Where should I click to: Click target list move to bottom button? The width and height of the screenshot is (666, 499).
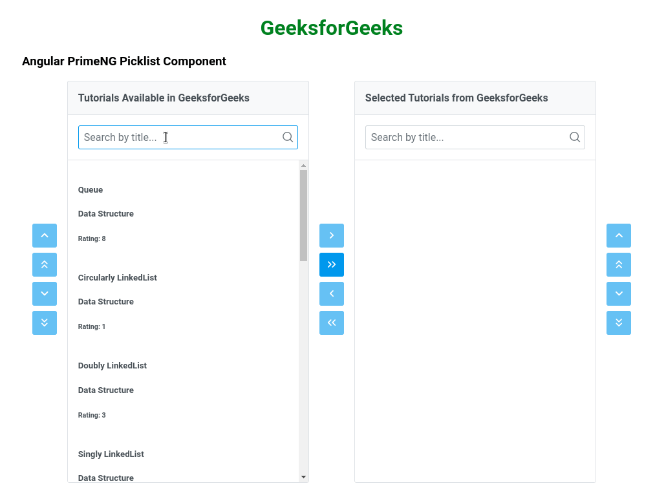(x=619, y=323)
